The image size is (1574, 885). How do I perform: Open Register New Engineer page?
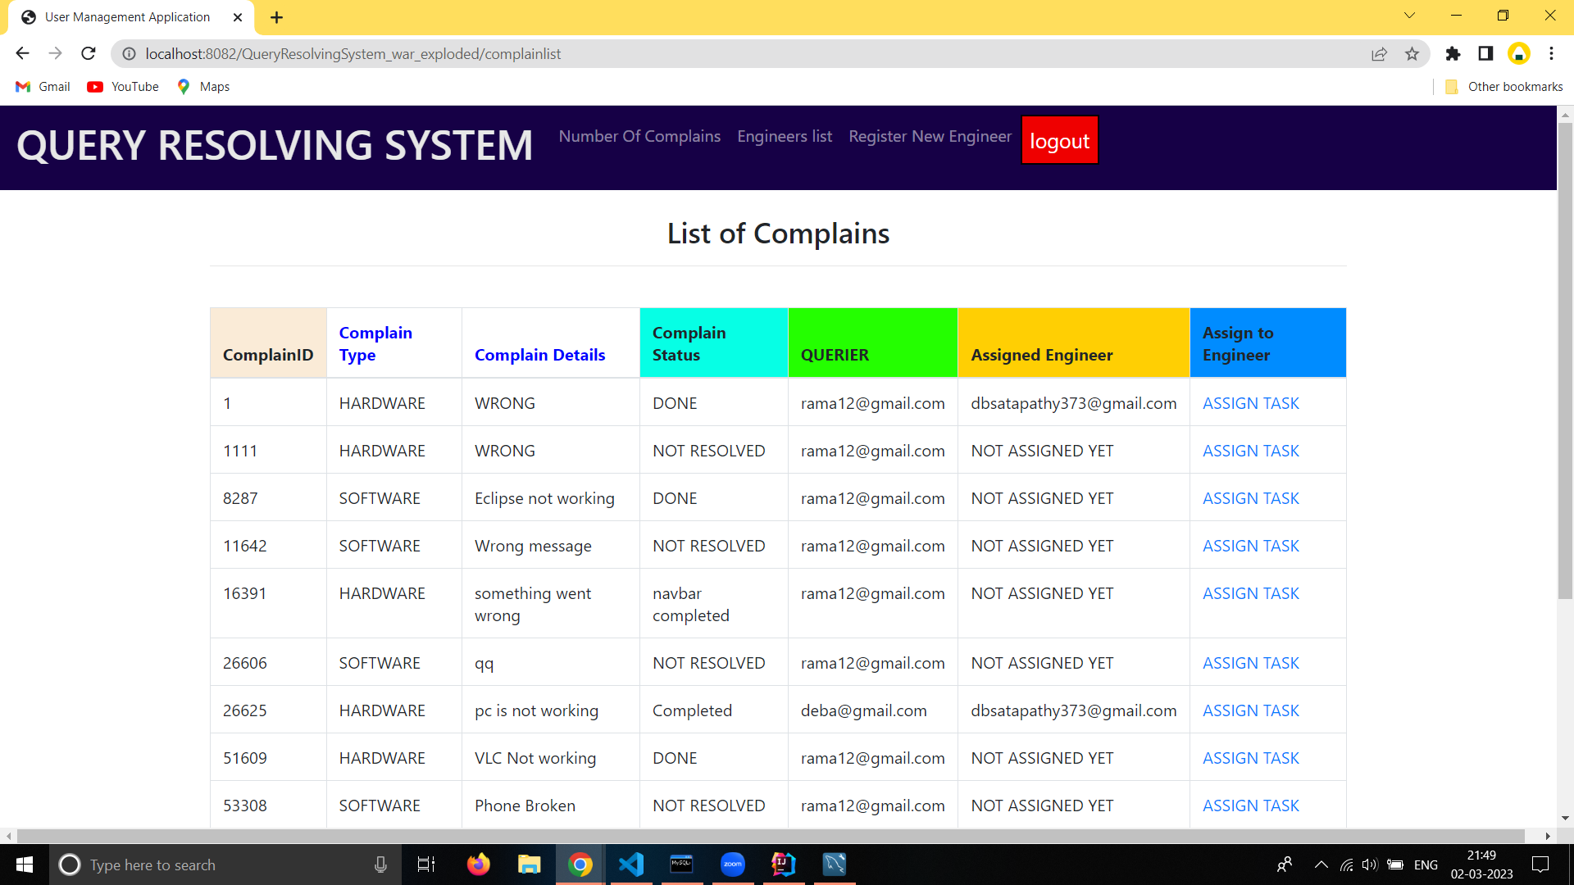pyautogui.click(x=930, y=137)
